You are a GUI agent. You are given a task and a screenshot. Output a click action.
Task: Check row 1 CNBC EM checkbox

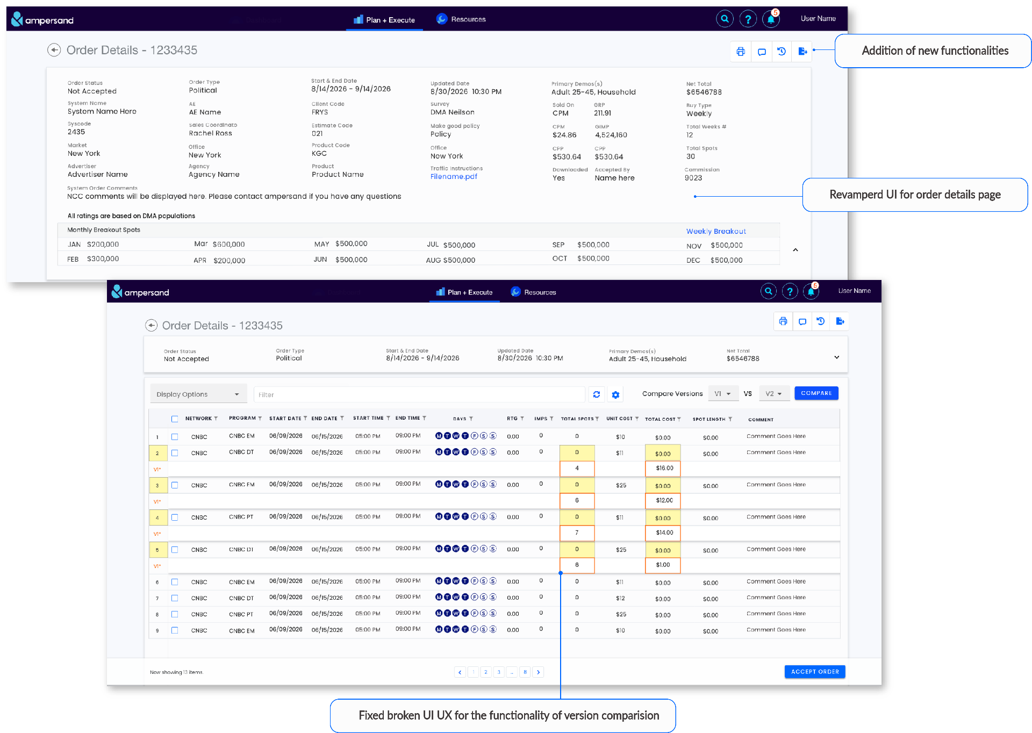point(175,437)
